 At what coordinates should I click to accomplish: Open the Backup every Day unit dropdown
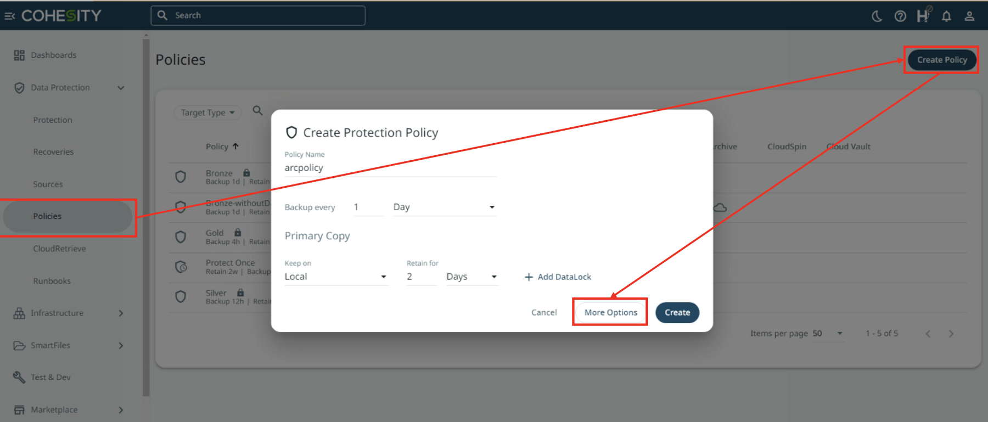click(x=445, y=207)
